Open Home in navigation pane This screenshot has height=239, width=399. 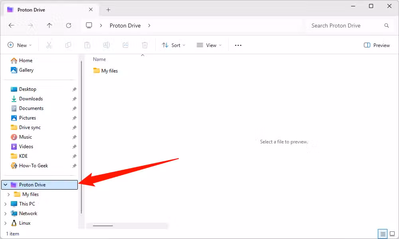(x=26, y=61)
